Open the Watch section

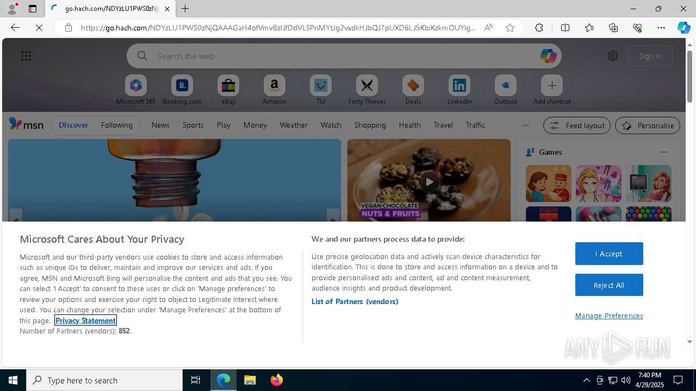click(331, 125)
